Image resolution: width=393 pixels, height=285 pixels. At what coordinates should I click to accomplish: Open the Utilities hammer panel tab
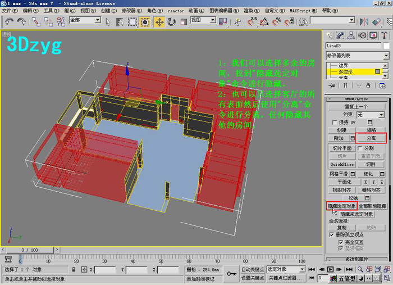[x=384, y=35]
